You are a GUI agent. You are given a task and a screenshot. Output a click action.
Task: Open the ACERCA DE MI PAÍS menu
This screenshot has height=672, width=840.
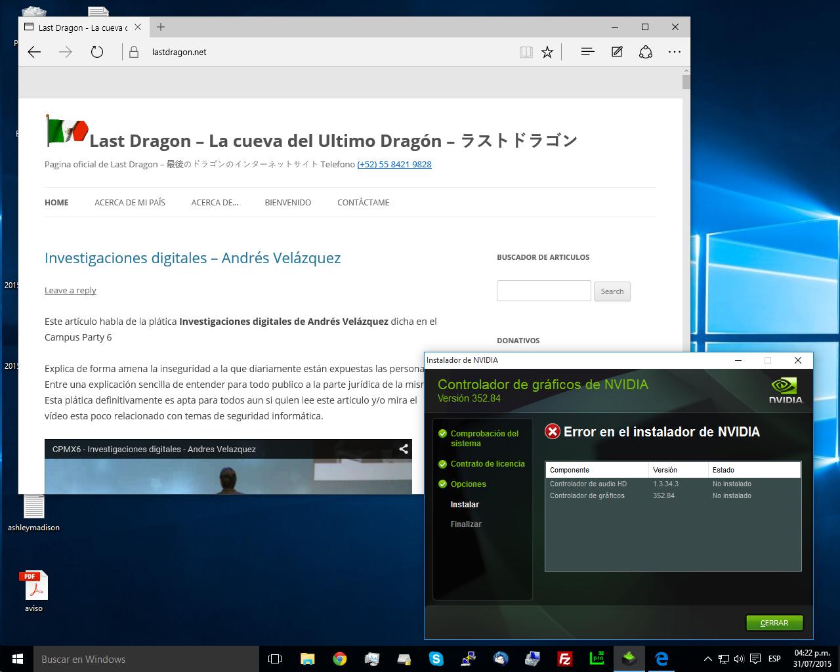[130, 202]
